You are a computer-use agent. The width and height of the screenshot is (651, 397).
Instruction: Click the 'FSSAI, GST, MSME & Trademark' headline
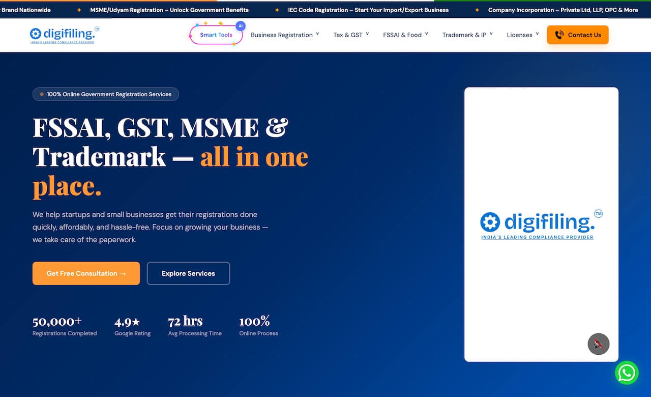coord(170,157)
